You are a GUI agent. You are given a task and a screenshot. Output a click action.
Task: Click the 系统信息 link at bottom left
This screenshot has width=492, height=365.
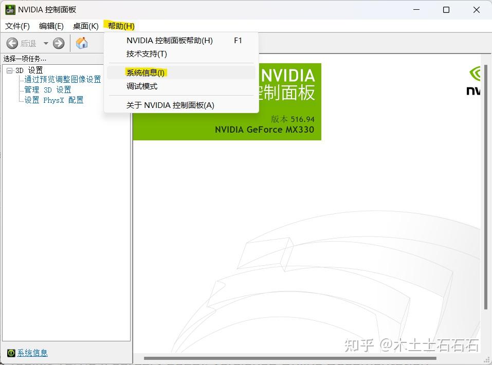(x=32, y=353)
